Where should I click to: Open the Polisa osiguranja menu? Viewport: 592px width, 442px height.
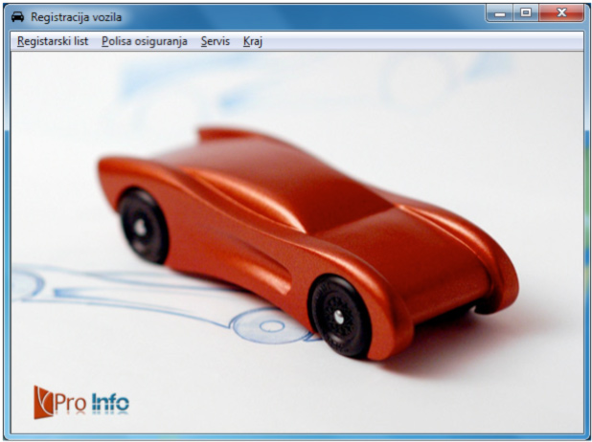coord(146,42)
